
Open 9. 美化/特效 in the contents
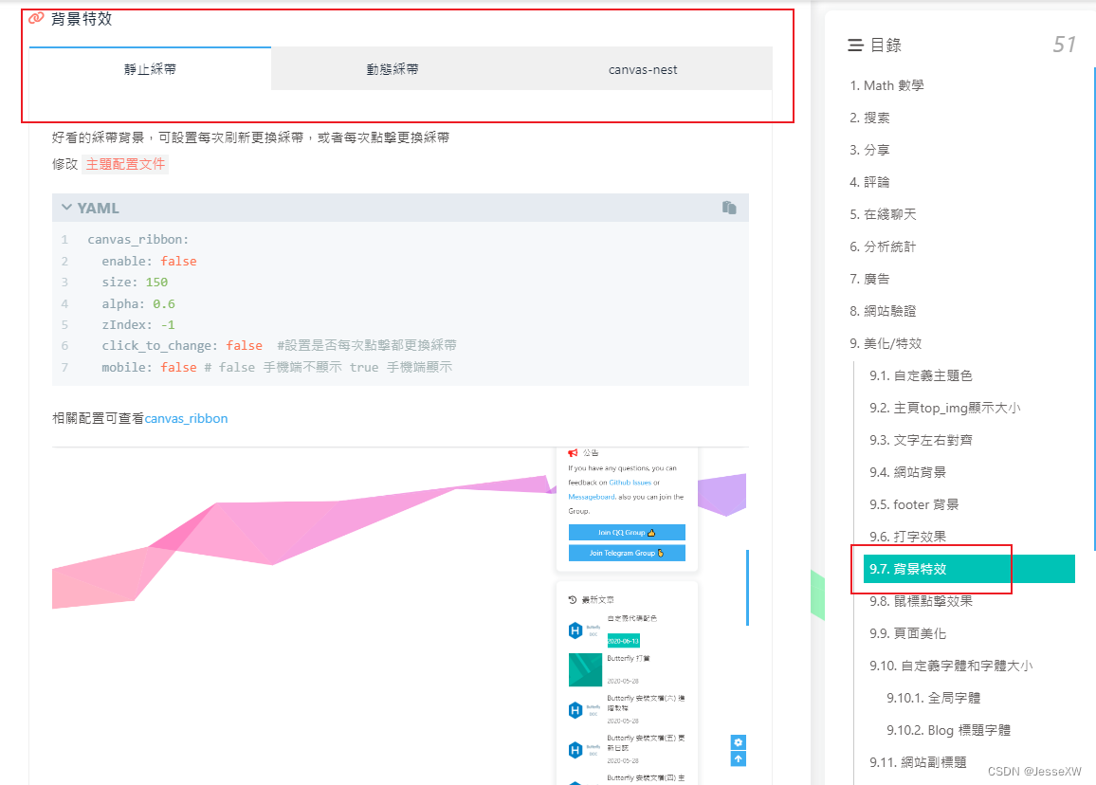click(886, 343)
